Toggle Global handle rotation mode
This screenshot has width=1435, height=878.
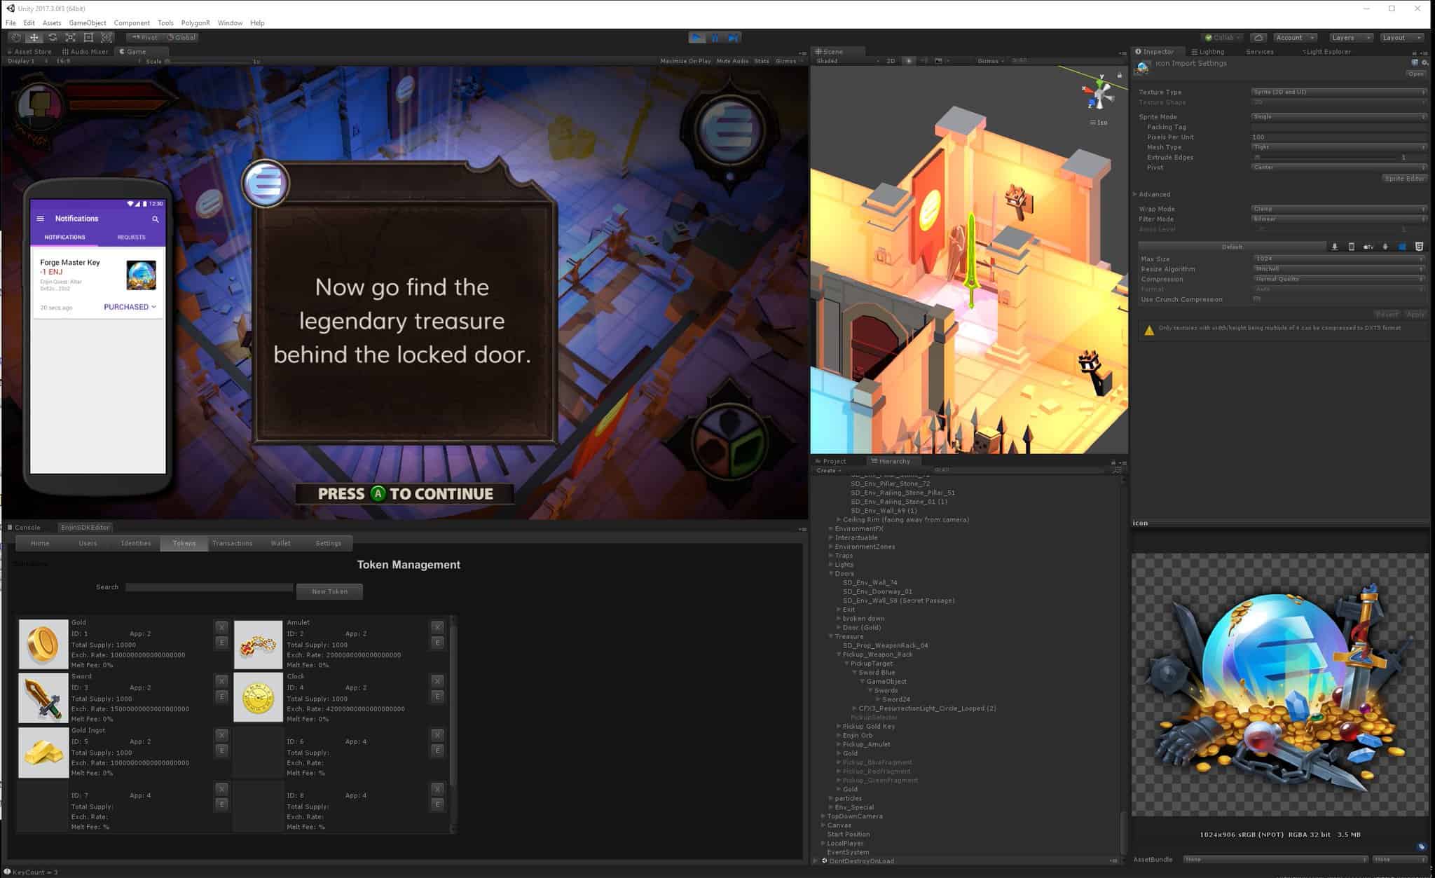[x=181, y=38]
